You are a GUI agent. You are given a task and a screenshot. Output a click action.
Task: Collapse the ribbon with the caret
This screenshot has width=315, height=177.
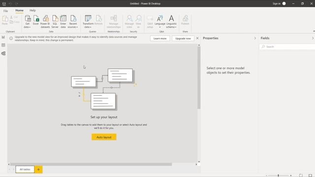314,31
